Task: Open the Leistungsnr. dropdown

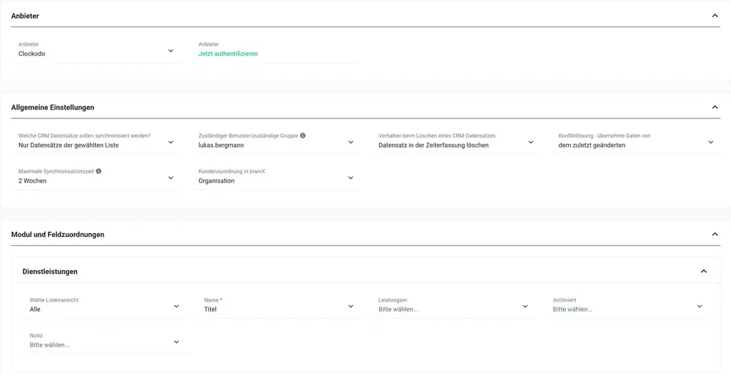Action: click(x=453, y=306)
